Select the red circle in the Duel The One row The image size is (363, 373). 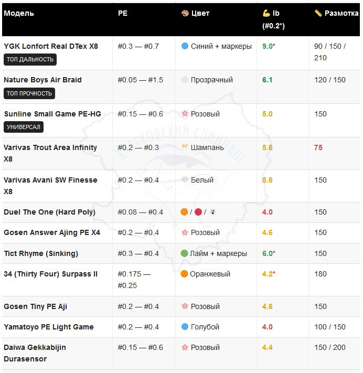tap(198, 212)
